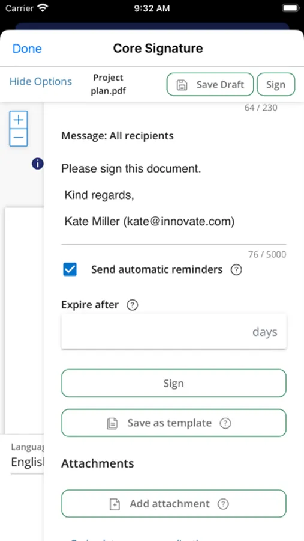
Task: Open the Language dropdown showing English
Action: (28, 457)
